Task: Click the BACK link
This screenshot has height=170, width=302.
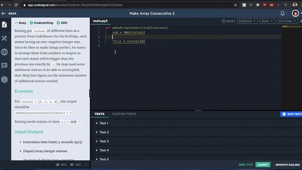Action: [x=13, y=14]
